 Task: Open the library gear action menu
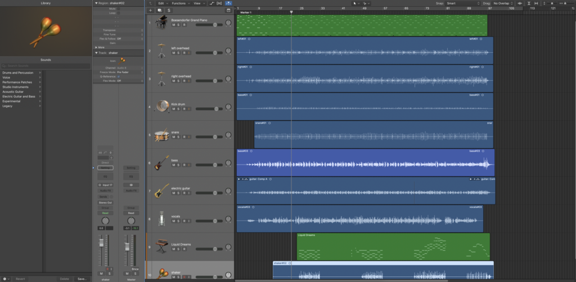pyautogui.click(x=6, y=279)
